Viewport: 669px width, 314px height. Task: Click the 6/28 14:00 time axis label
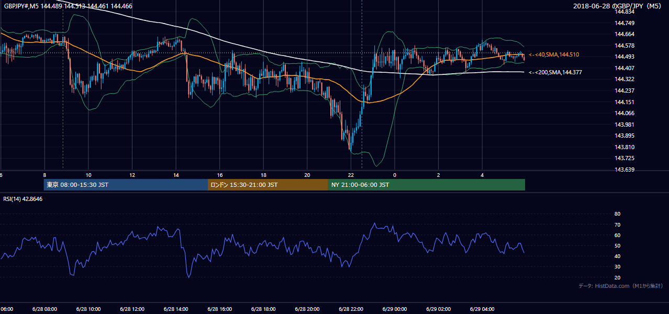(x=175, y=309)
